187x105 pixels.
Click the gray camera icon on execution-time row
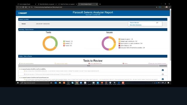pyautogui.click(x=163, y=74)
